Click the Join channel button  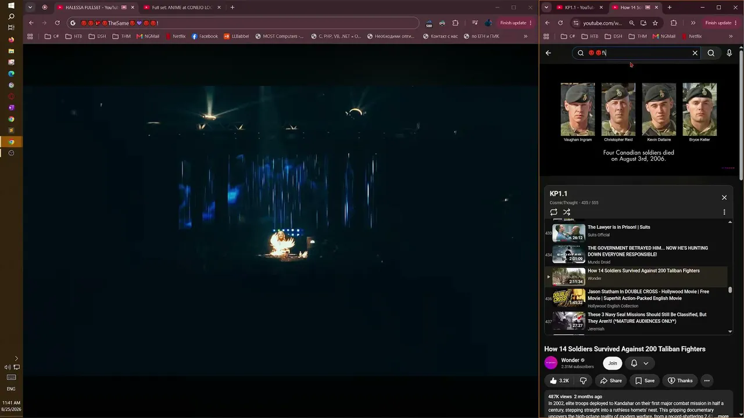point(613,363)
